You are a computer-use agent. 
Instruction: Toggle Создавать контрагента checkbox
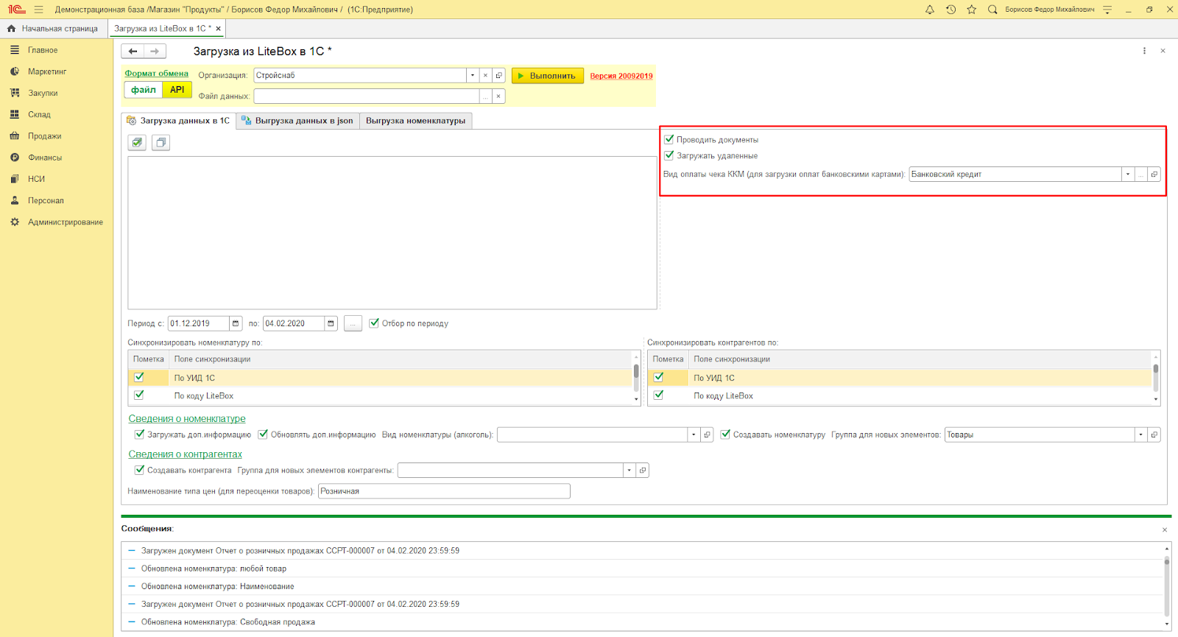point(139,470)
